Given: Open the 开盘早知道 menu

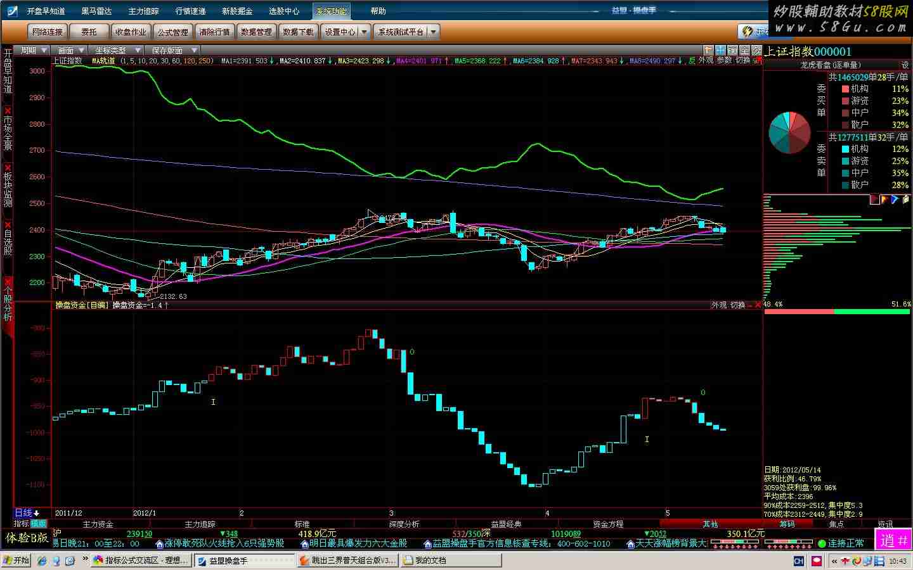Looking at the screenshot, I should click(x=46, y=11).
